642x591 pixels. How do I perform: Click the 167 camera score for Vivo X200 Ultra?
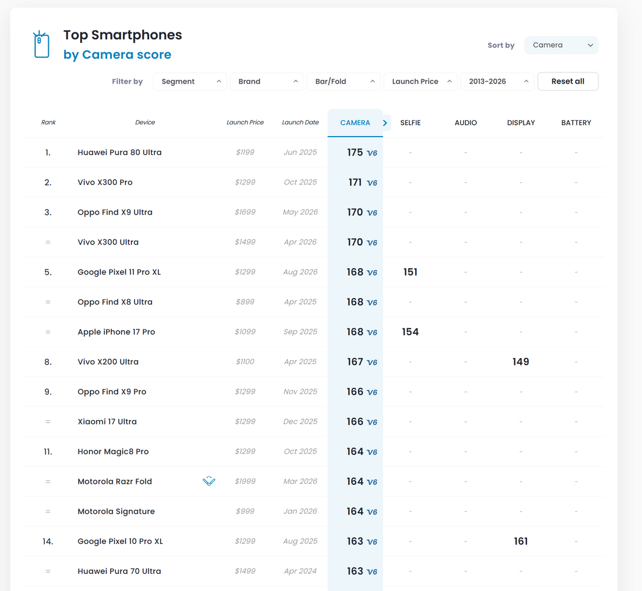(355, 362)
